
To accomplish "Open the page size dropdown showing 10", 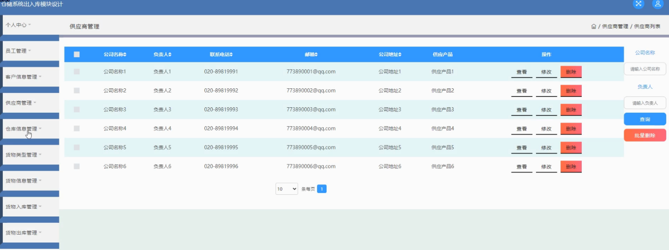I will point(287,189).
